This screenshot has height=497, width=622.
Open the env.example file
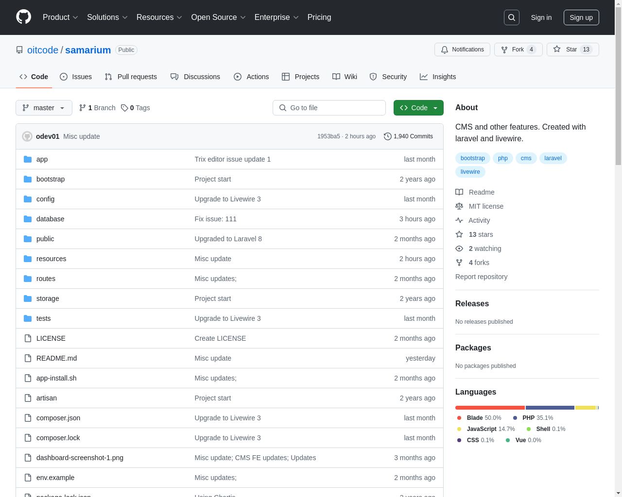pos(55,478)
